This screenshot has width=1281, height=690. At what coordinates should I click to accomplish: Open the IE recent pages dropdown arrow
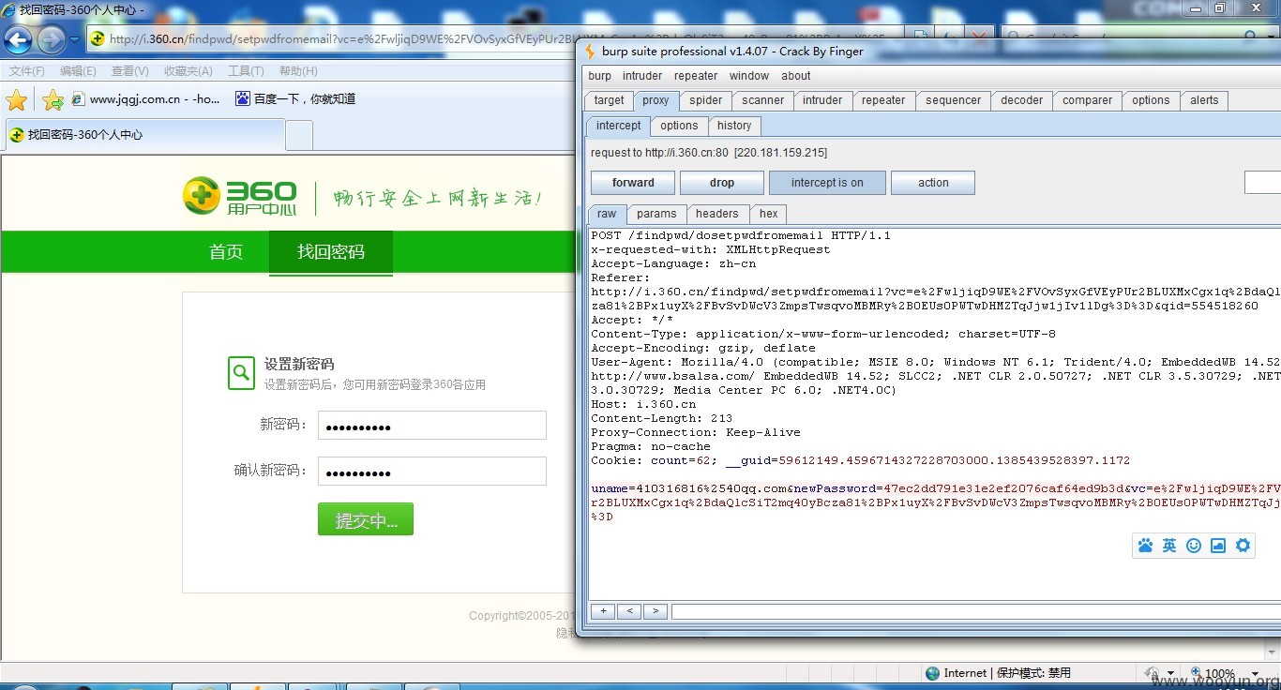(75, 39)
